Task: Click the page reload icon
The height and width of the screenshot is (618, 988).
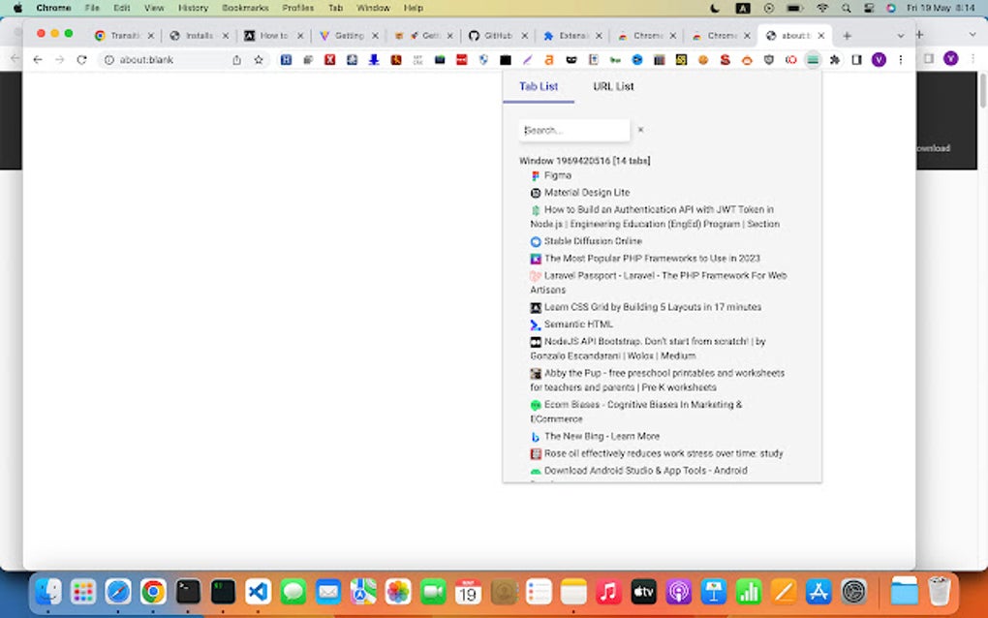Action: point(81,59)
